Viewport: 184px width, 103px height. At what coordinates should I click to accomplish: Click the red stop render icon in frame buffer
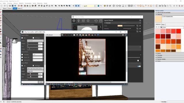[x=89, y=35]
